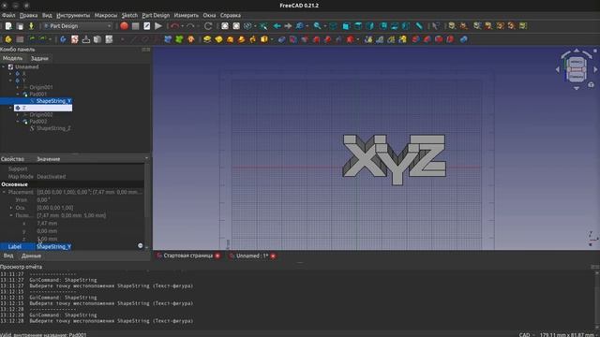Click the zoom magnifier icon

tap(317, 26)
